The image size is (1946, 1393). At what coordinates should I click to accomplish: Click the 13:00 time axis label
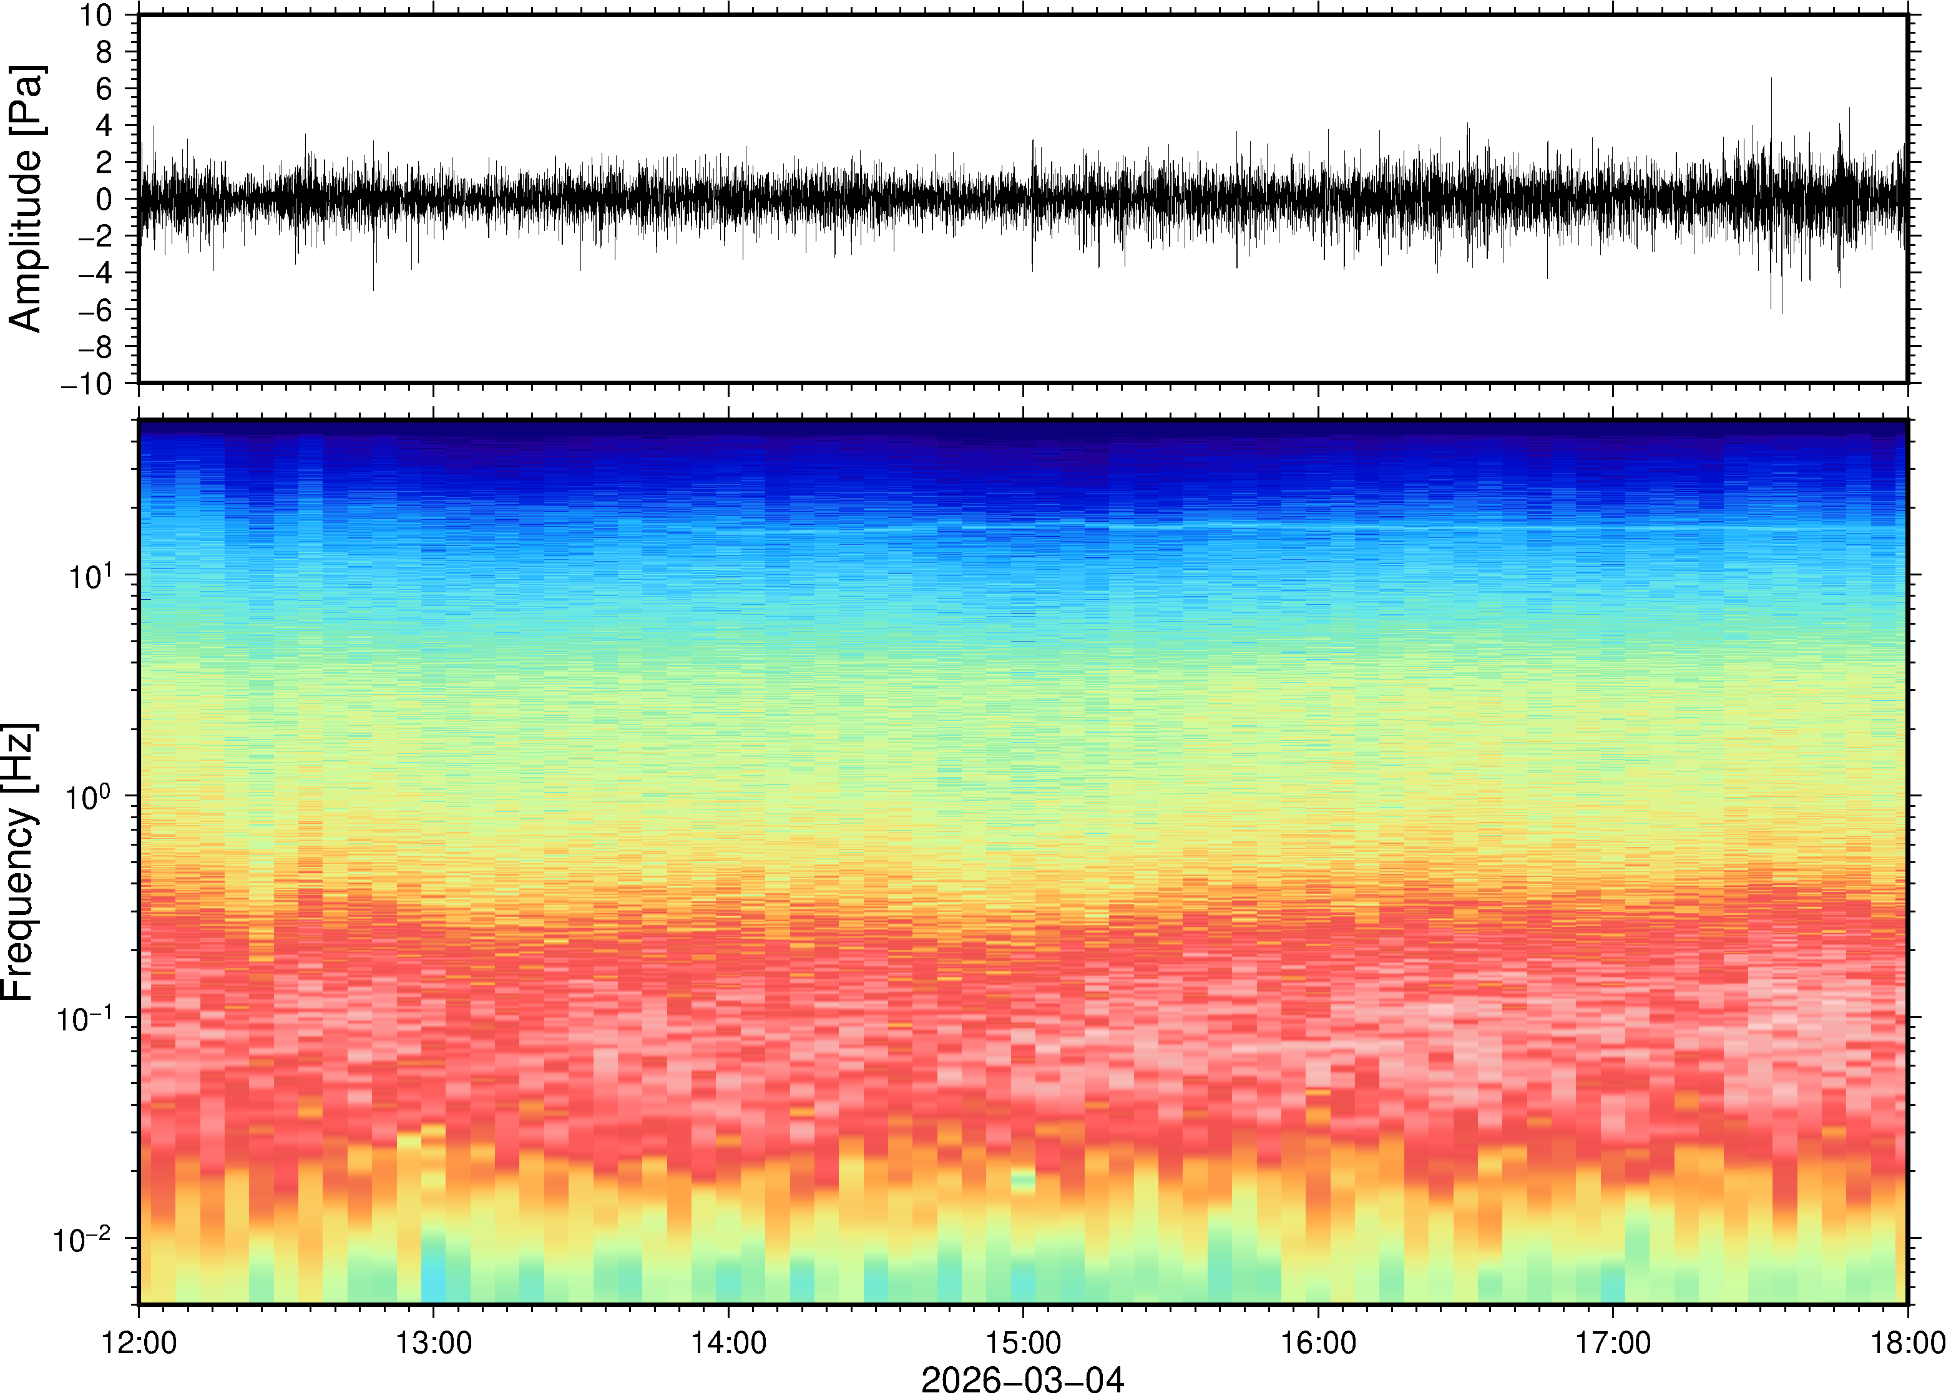coord(433,1342)
